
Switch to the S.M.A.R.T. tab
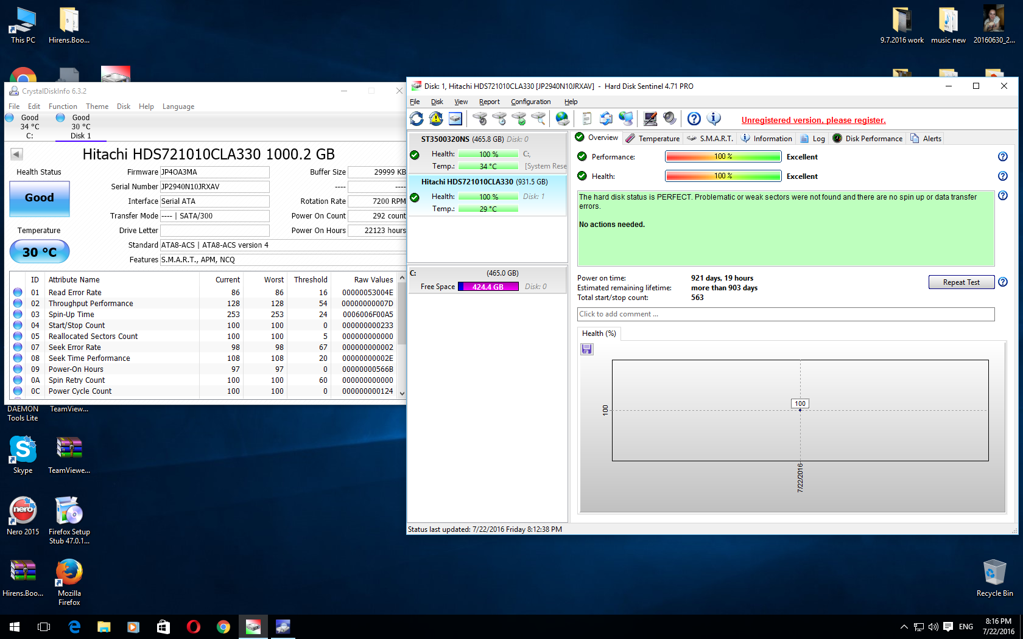[x=710, y=139]
